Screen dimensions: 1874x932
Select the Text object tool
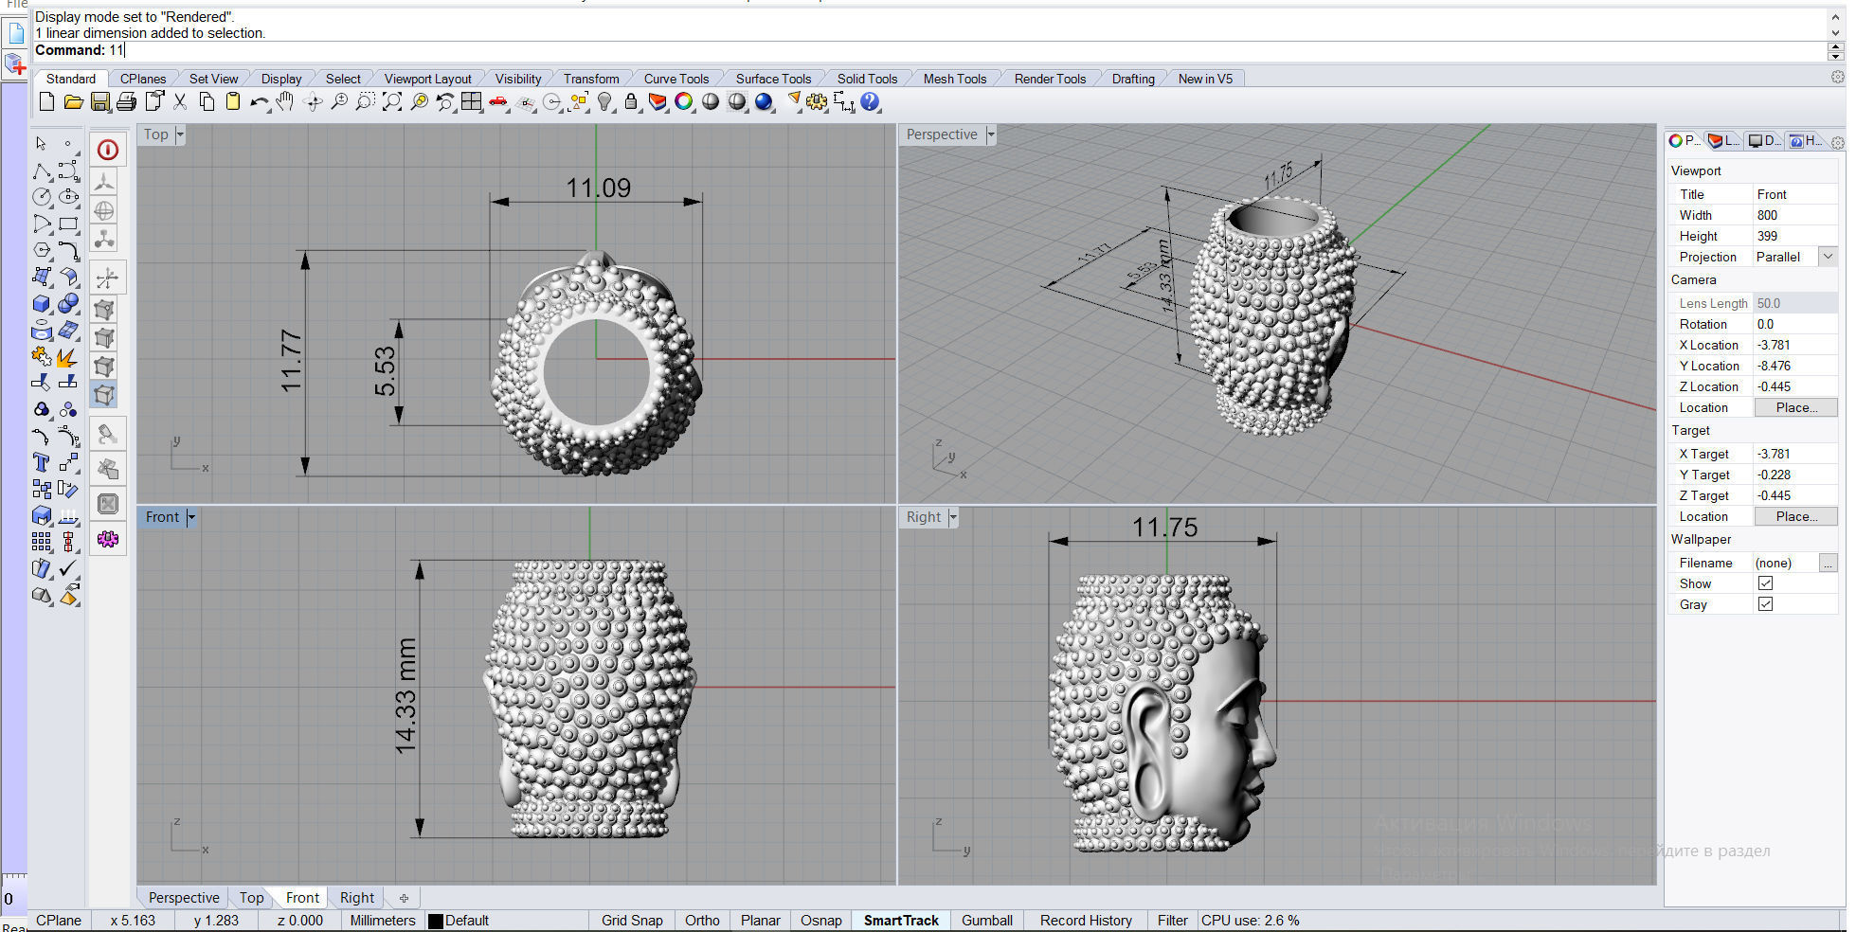(x=42, y=462)
